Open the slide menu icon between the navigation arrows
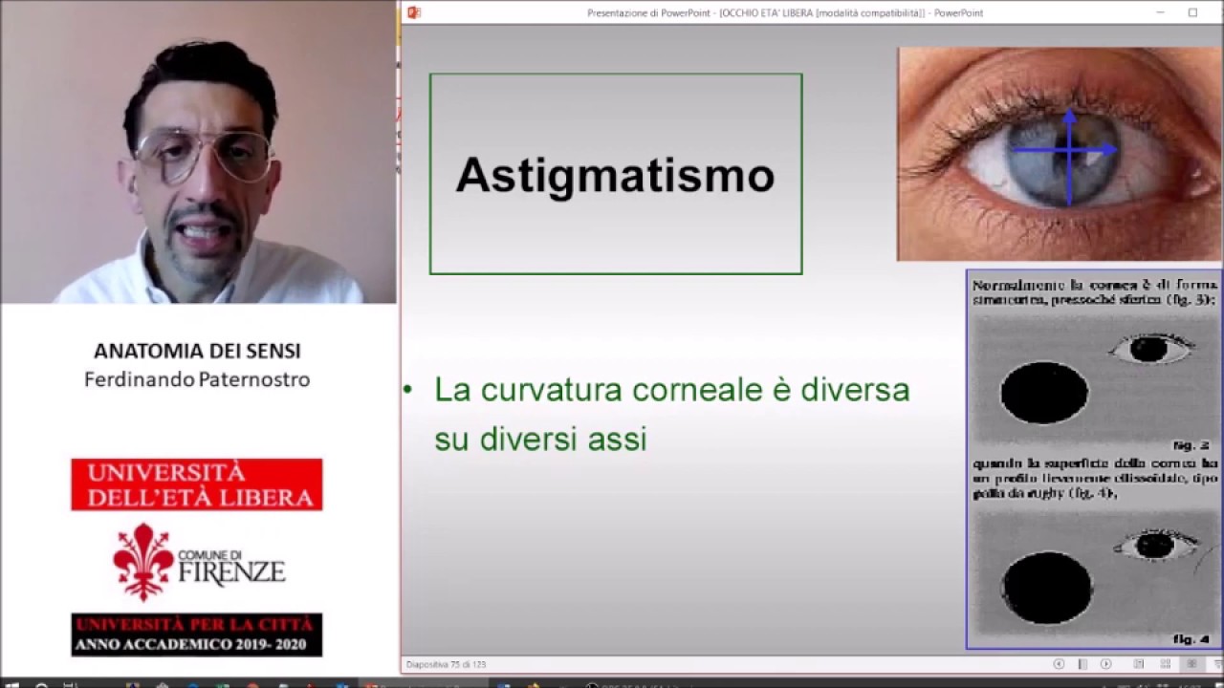 (x=1082, y=663)
